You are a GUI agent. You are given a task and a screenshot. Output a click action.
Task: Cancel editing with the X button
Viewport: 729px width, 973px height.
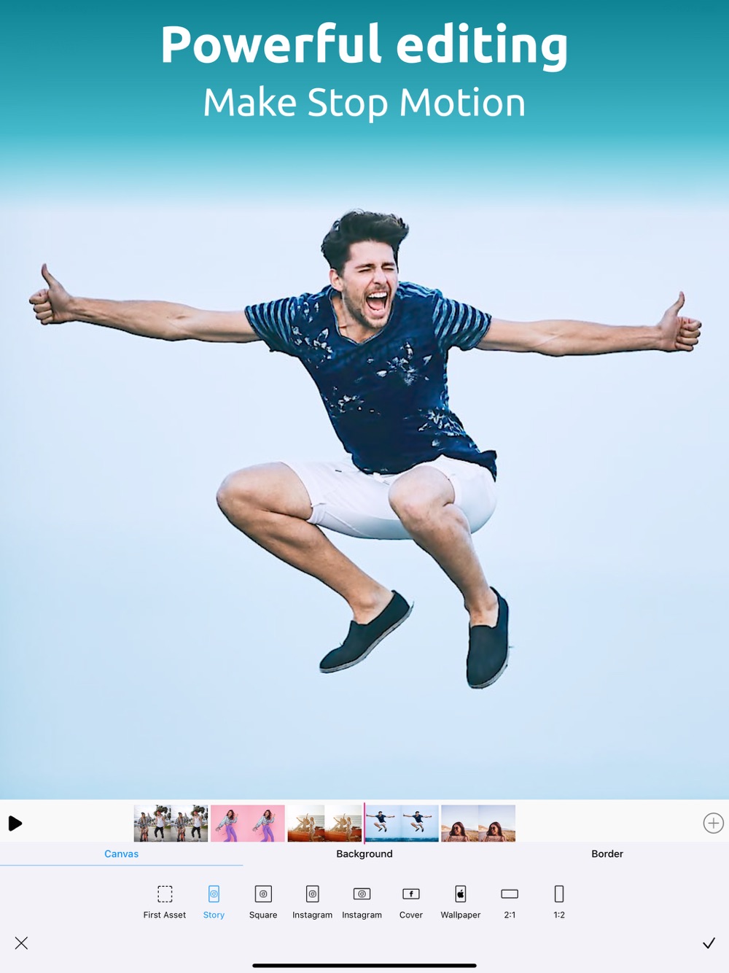pyautogui.click(x=22, y=943)
